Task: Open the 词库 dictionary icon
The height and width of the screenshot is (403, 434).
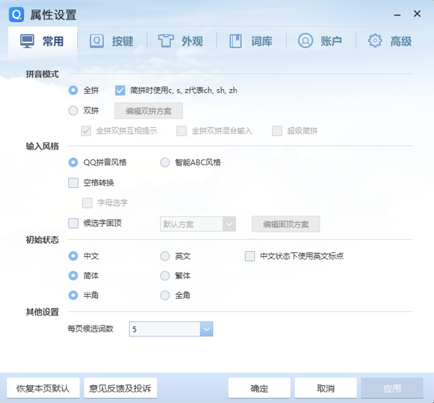Action: tap(235, 40)
